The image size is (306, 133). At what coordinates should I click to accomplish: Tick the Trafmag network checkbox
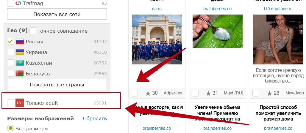10,3
